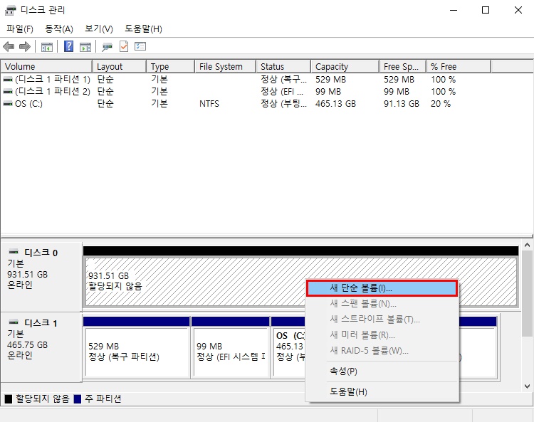Sort by the Volume column header

(x=46, y=67)
